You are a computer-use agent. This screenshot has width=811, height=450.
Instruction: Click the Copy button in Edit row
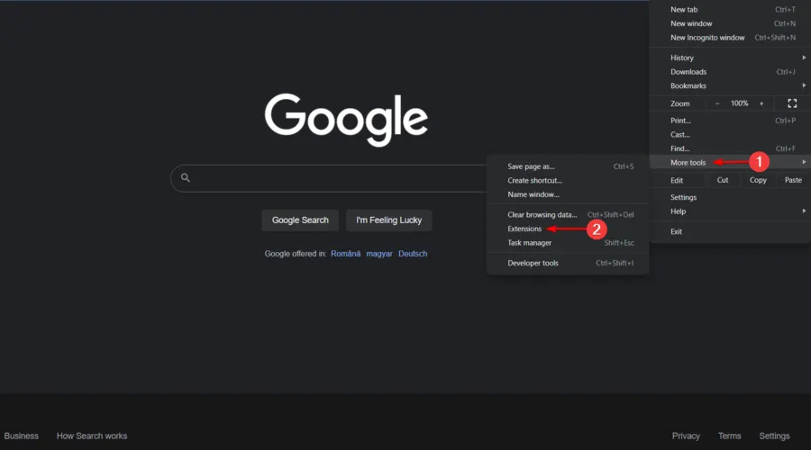pos(758,180)
